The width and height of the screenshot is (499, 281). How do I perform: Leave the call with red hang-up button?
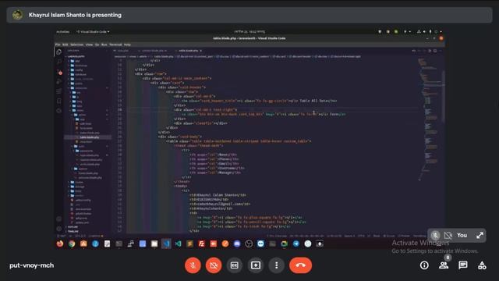[x=300, y=265]
